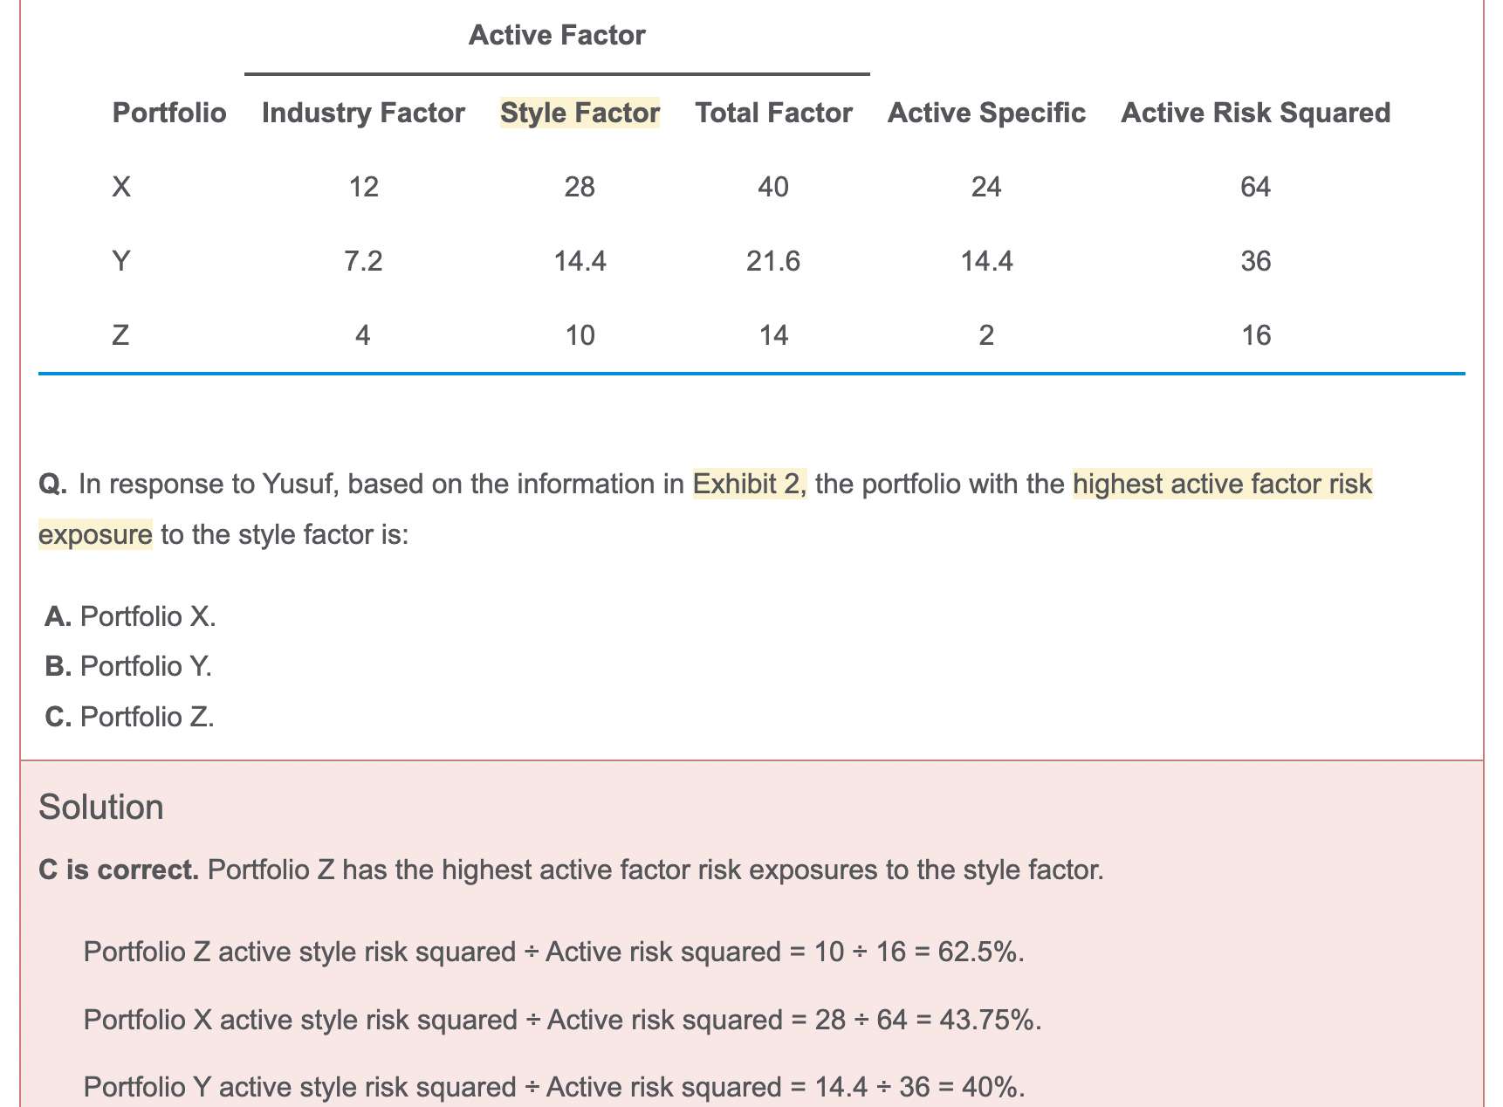This screenshot has height=1107, width=1503.
Task: Click the Total Factor column header
Action: pos(773,113)
